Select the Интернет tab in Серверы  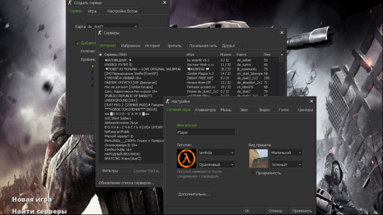(x=108, y=45)
